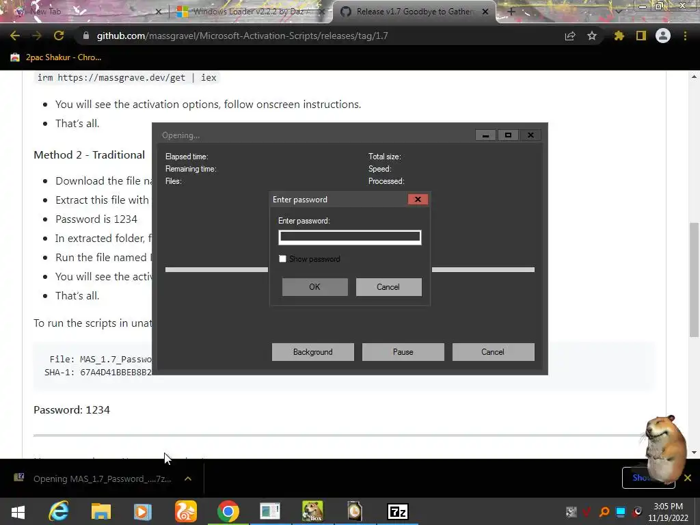
Task: Close the New Tab tab
Action: pyautogui.click(x=158, y=12)
